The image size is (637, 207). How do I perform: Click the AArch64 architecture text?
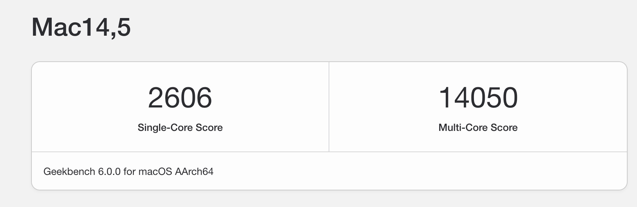click(194, 171)
